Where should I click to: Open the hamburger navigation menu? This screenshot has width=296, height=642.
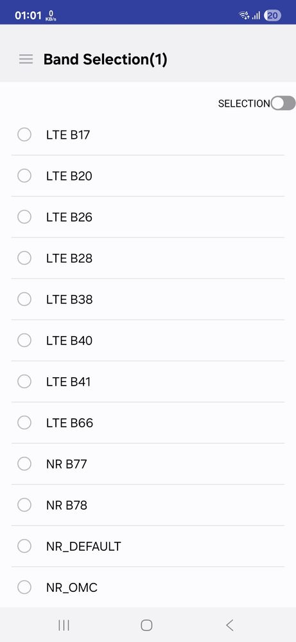coord(26,59)
